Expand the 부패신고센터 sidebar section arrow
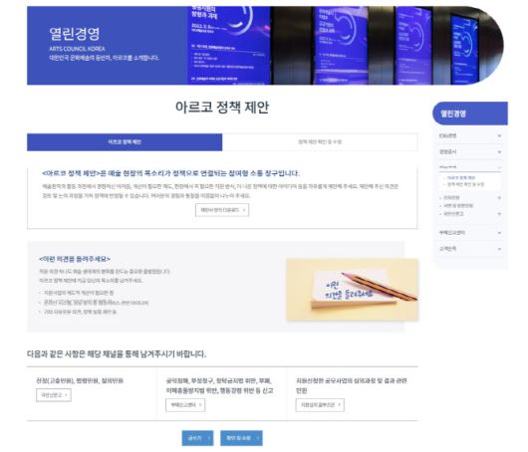 [499, 233]
